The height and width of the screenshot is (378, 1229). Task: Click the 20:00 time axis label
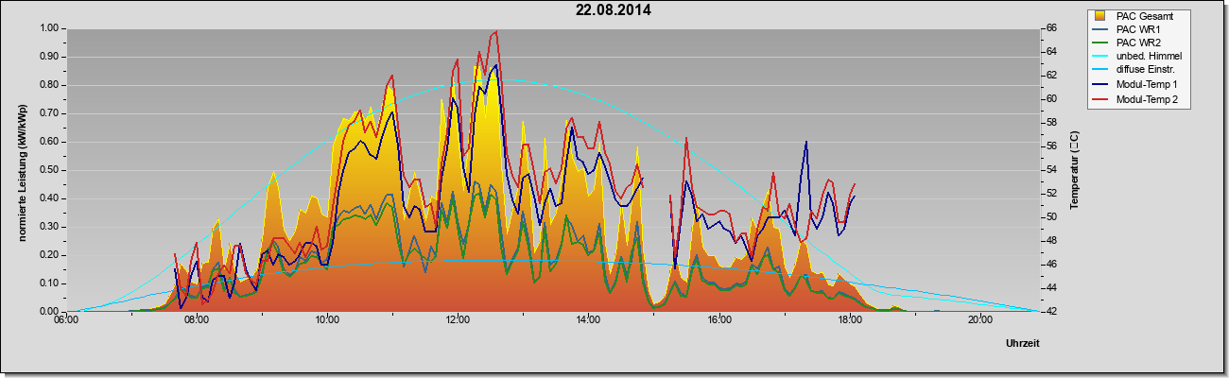point(979,319)
